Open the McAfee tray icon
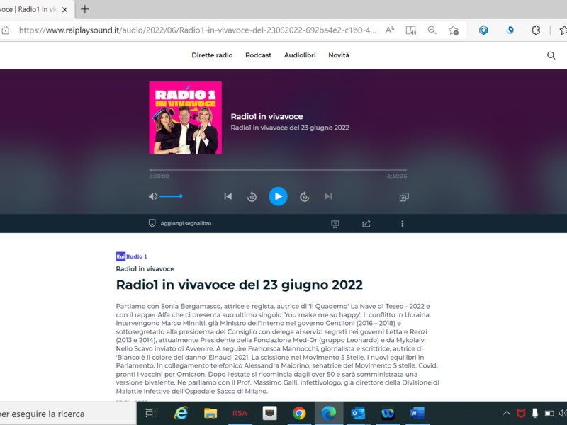Image resolution: width=567 pixels, height=425 pixels. coord(521,413)
